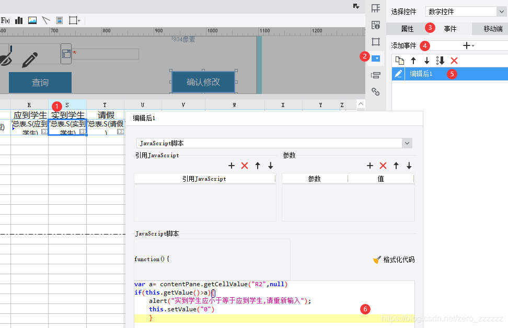This screenshot has width=508, height=328.
Task: Switch to the 事件 tab
Action: coord(450,29)
